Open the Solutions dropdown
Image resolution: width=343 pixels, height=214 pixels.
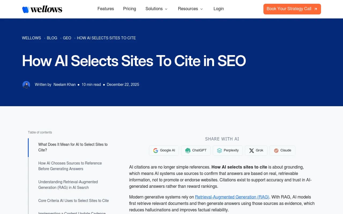[154, 9]
